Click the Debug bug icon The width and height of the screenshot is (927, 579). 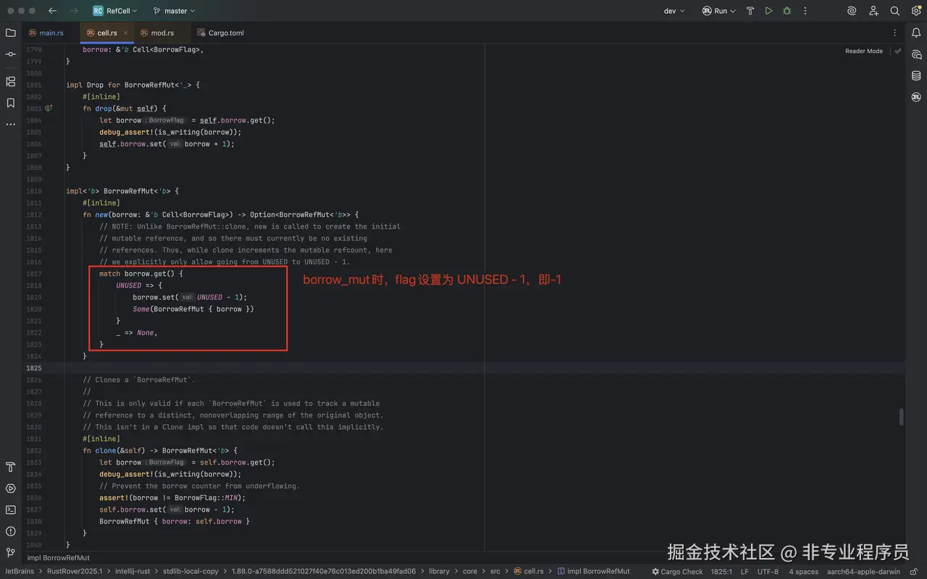pyautogui.click(x=787, y=11)
